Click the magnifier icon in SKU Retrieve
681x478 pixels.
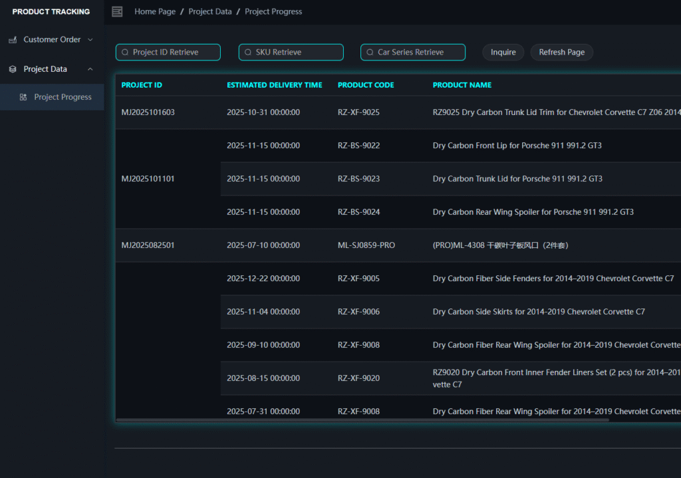click(x=247, y=53)
